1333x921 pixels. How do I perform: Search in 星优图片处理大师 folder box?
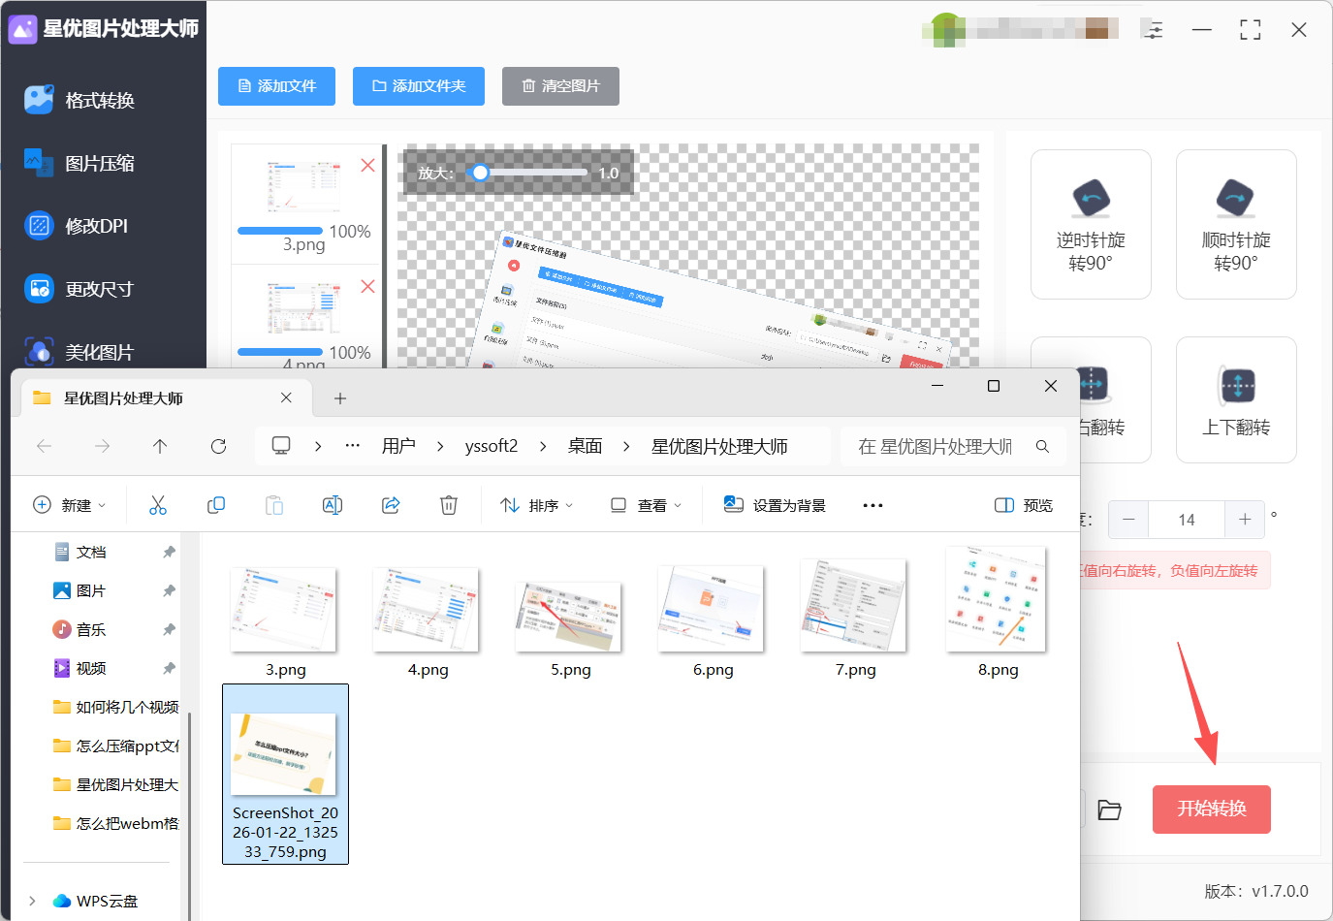(x=954, y=446)
